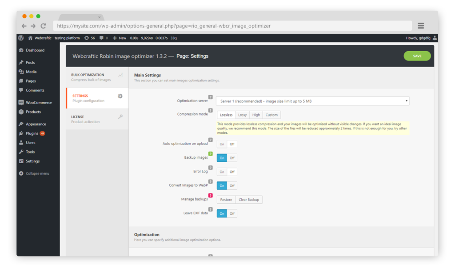
Task: Open comments bubble in admin bar
Action: (101, 38)
